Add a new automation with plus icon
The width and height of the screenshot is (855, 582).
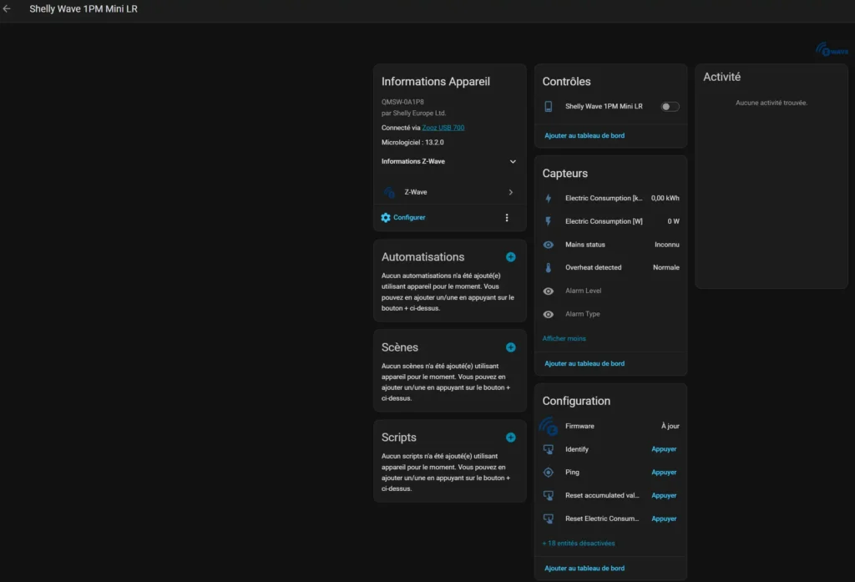click(510, 257)
